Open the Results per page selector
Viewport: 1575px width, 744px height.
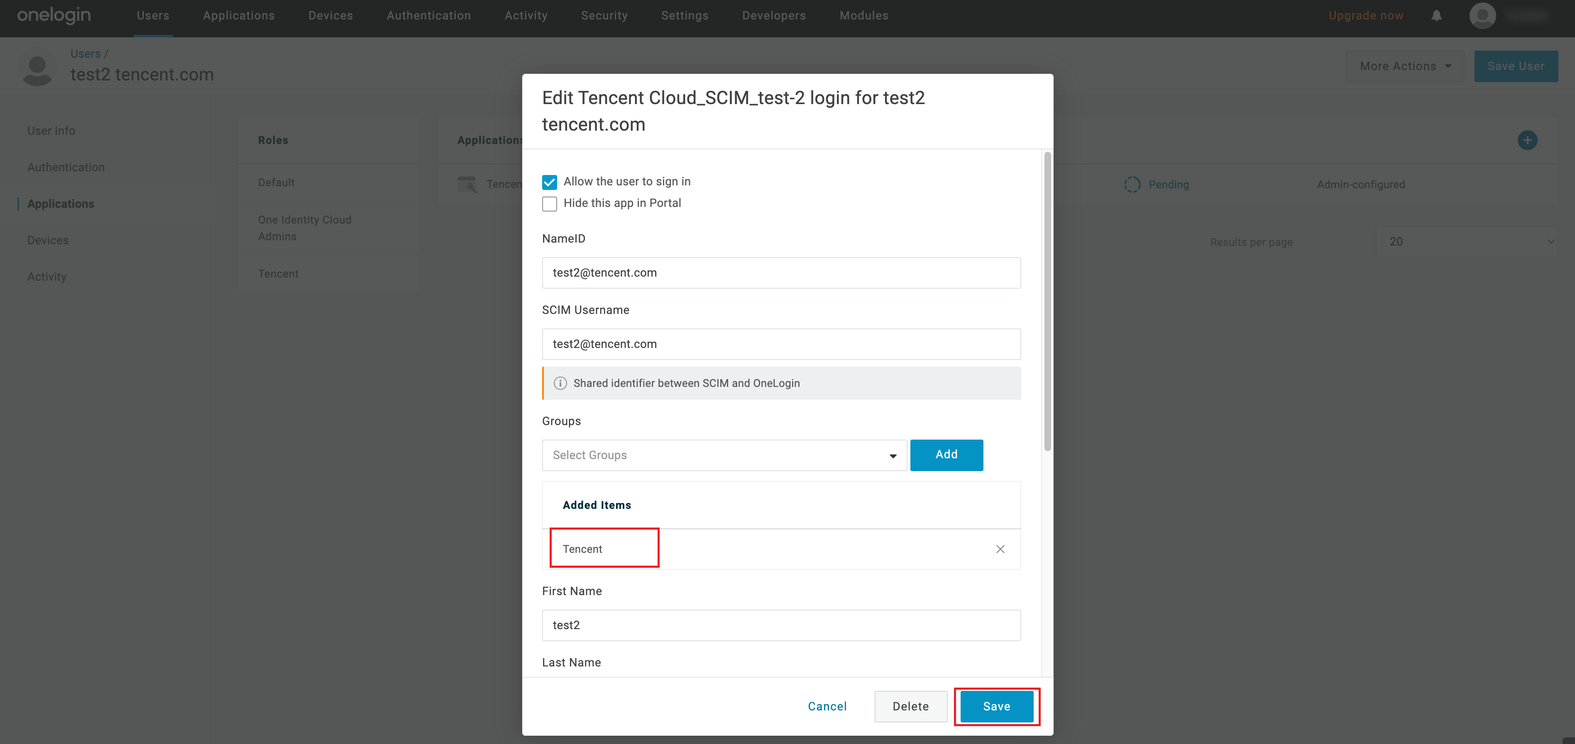coord(1466,242)
